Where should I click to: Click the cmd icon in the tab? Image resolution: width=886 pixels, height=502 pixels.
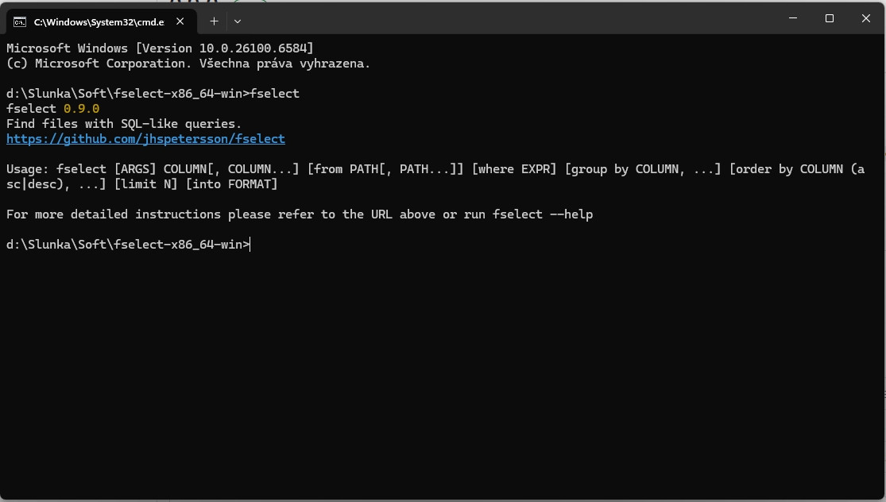21,21
